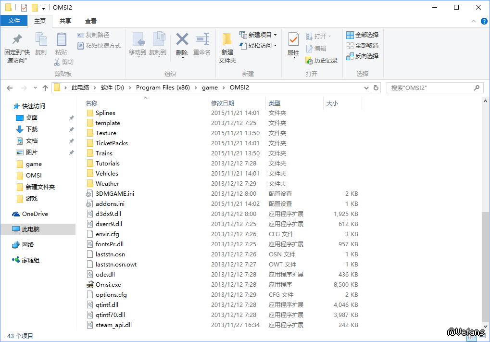
Task: Refresh the current folder
Action: 376,88
